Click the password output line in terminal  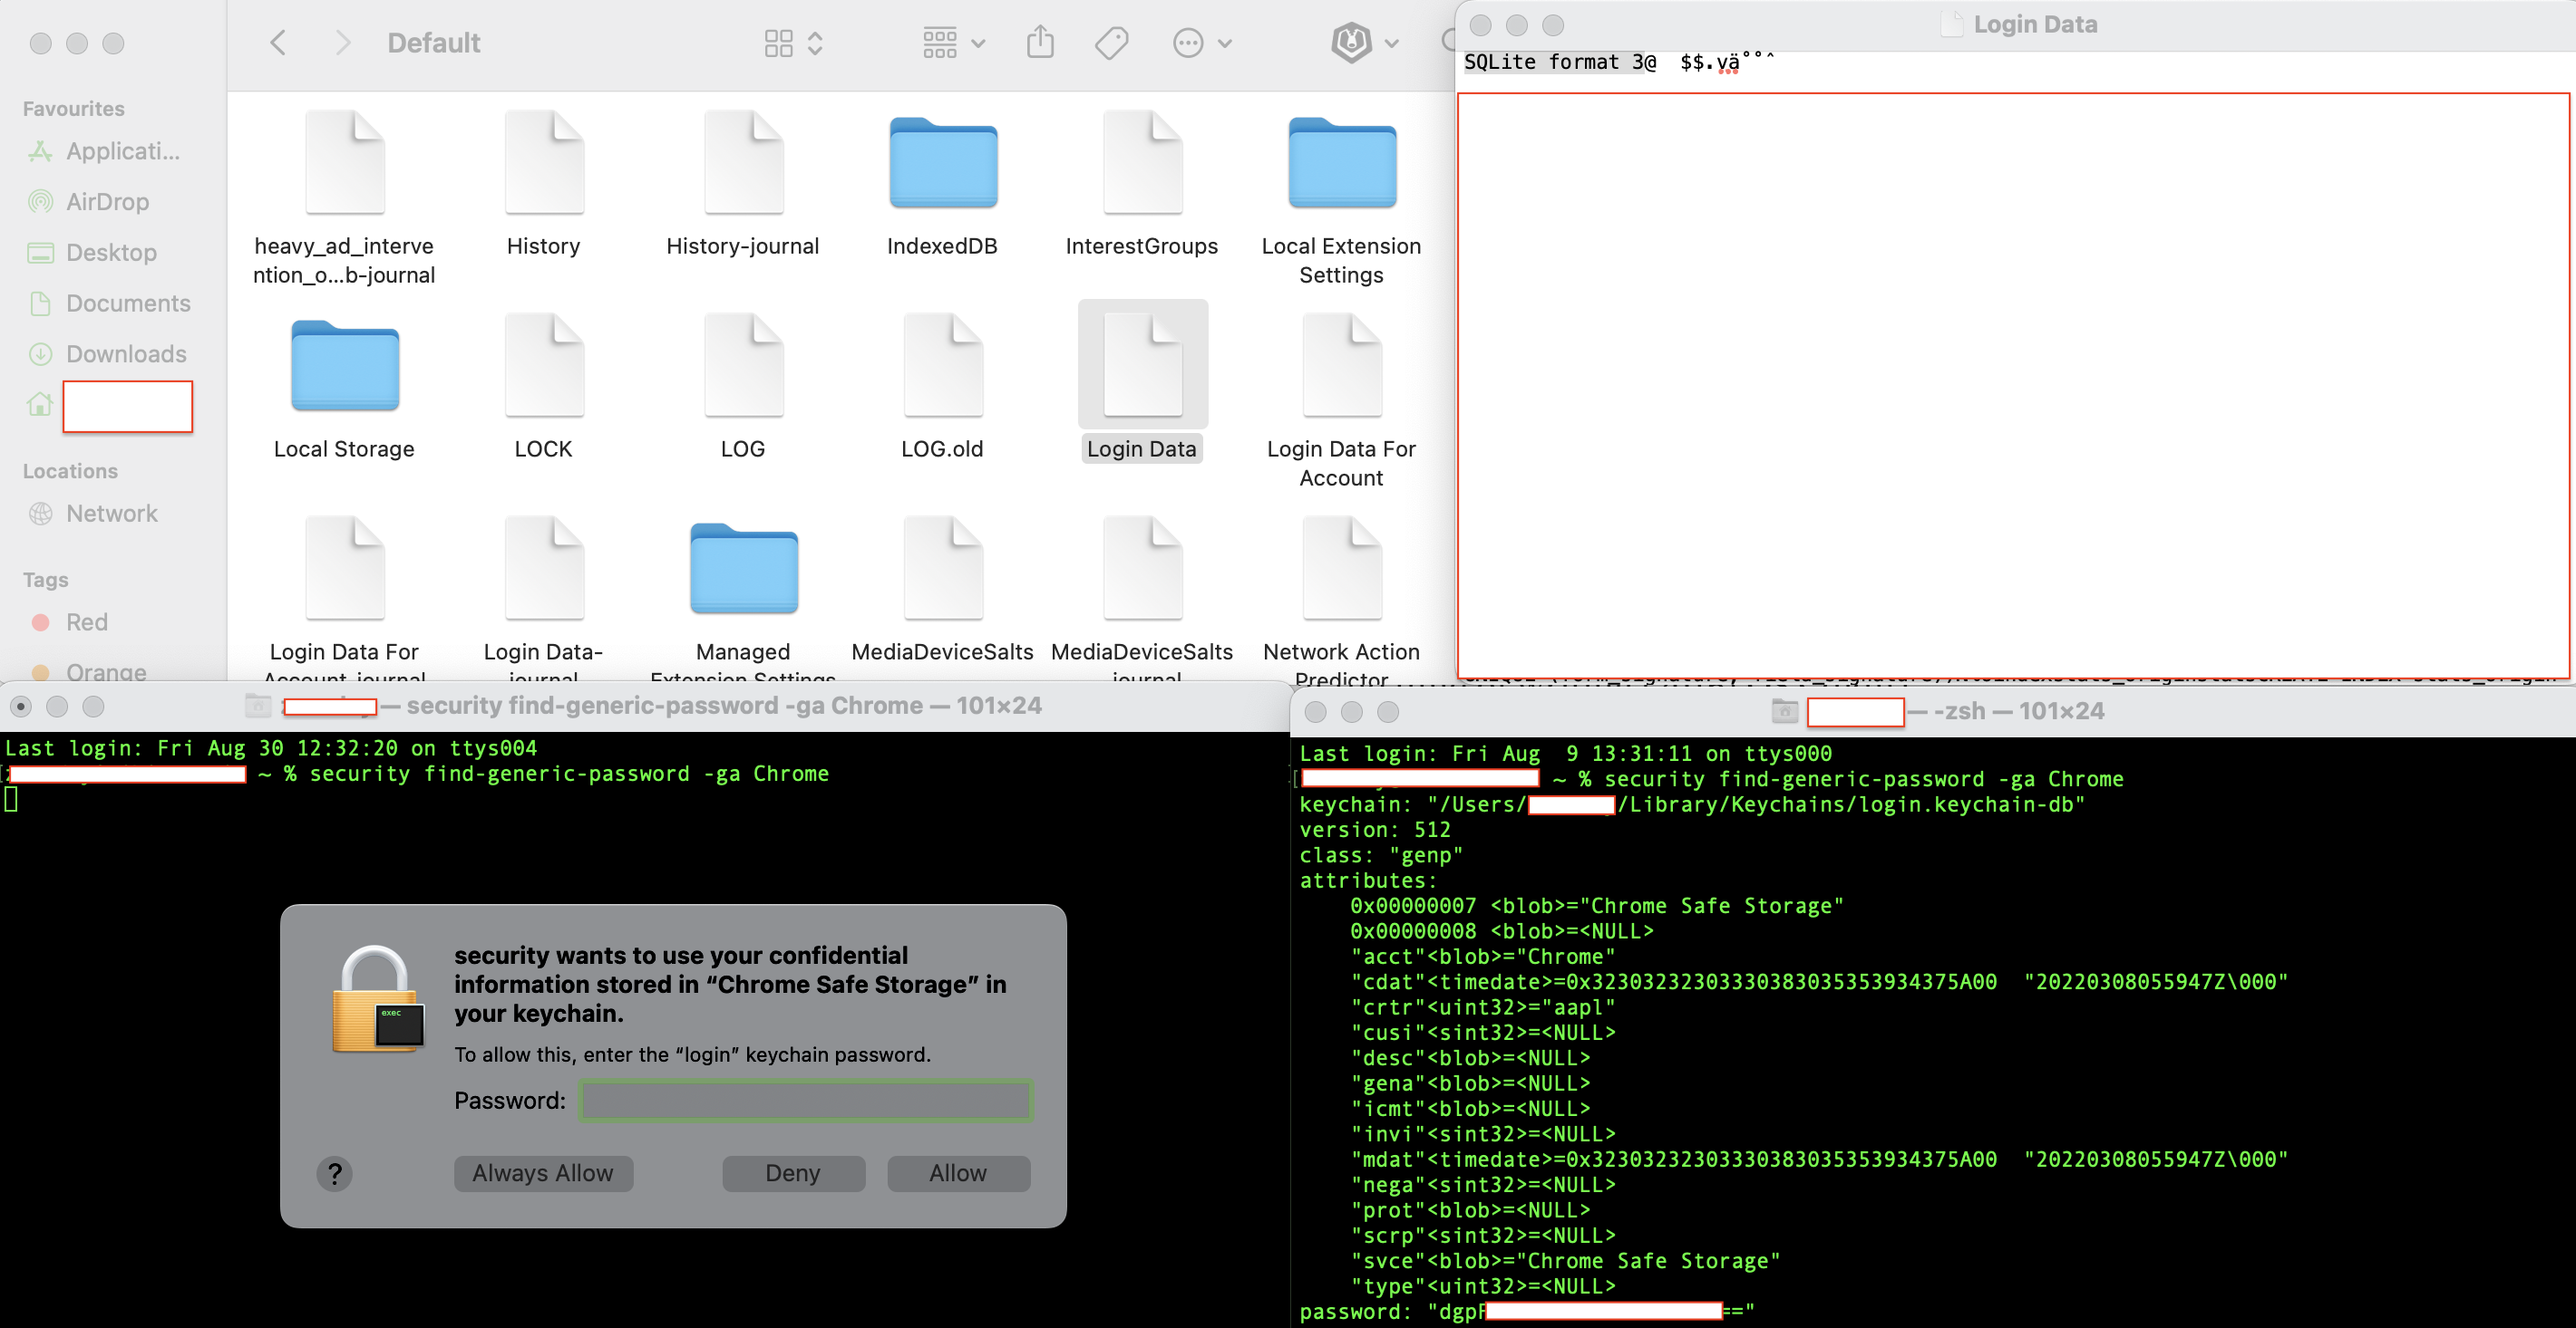(1527, 1312)
